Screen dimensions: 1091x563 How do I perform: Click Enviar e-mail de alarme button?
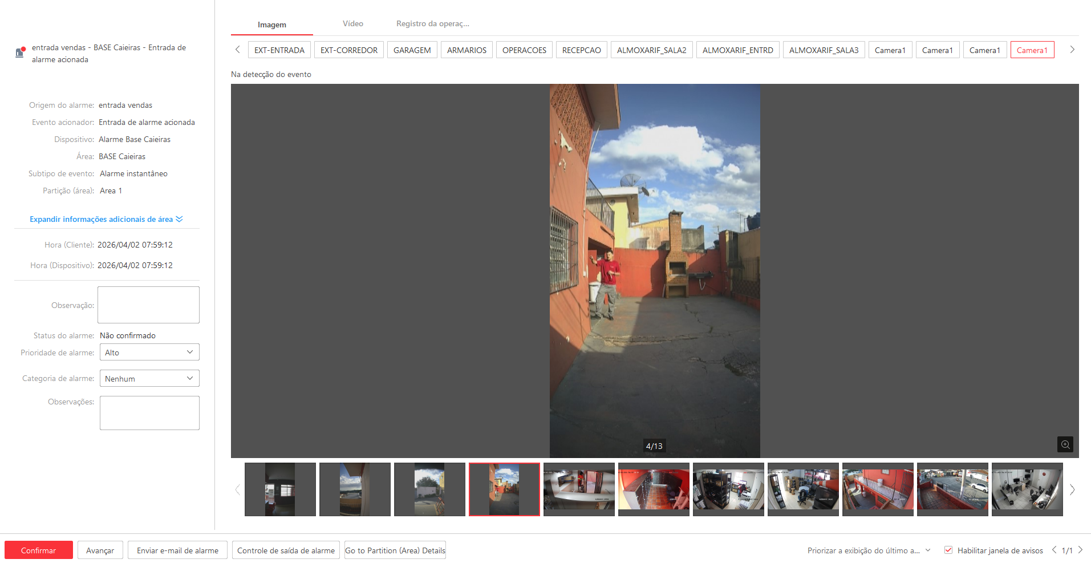(x=177, y=550)
